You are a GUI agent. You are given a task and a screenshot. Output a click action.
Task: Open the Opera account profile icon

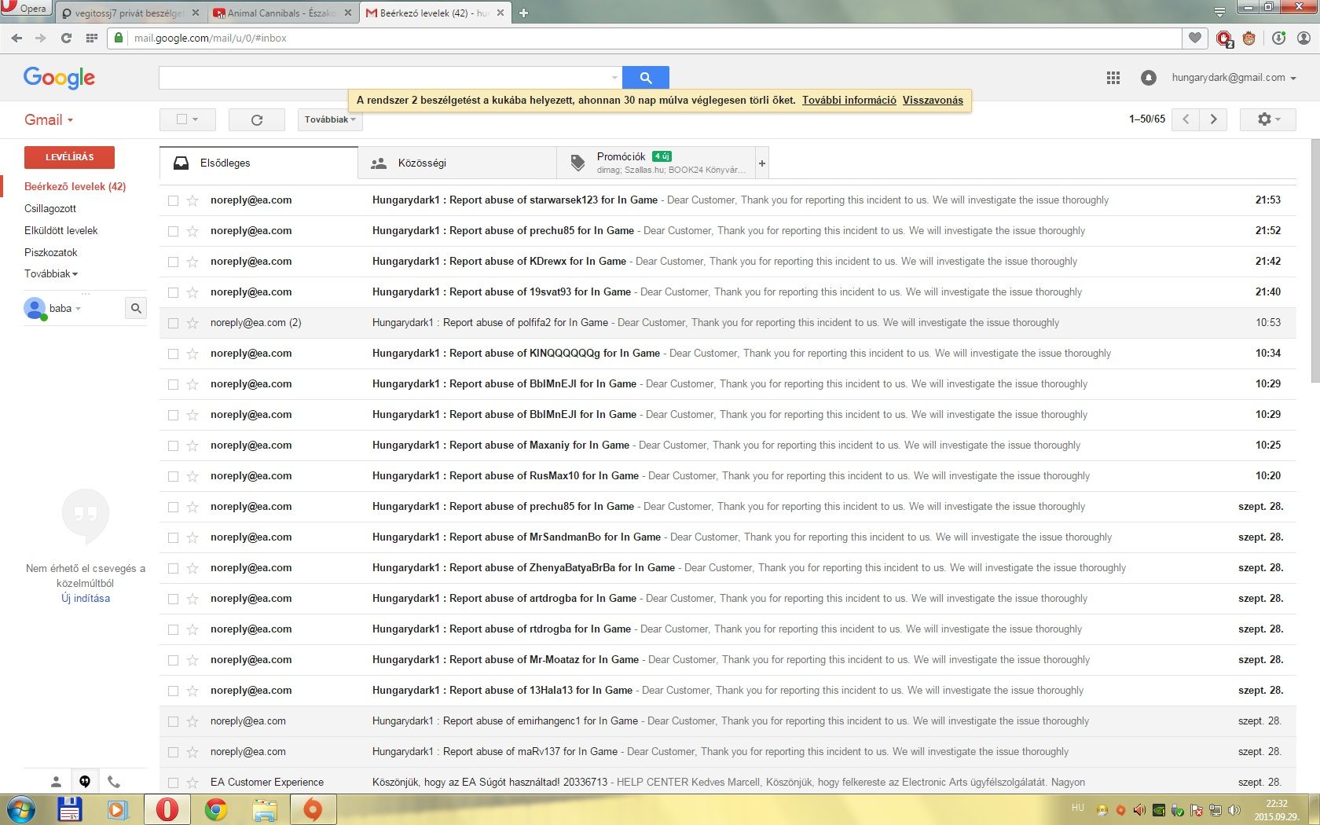point(1303,38)
